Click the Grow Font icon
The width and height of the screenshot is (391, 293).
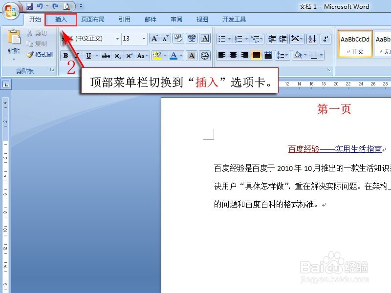[154, 38]
